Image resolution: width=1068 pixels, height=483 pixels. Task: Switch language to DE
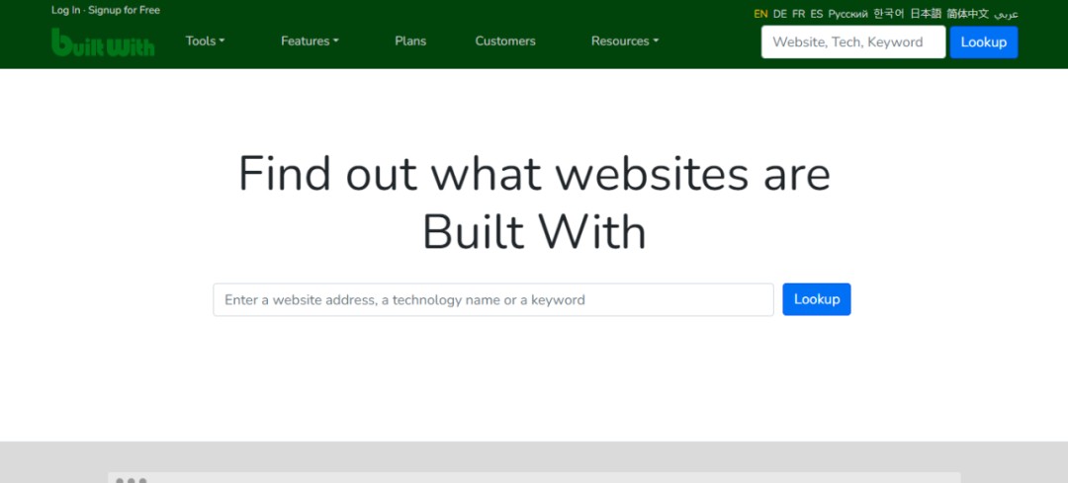point(779,14)
